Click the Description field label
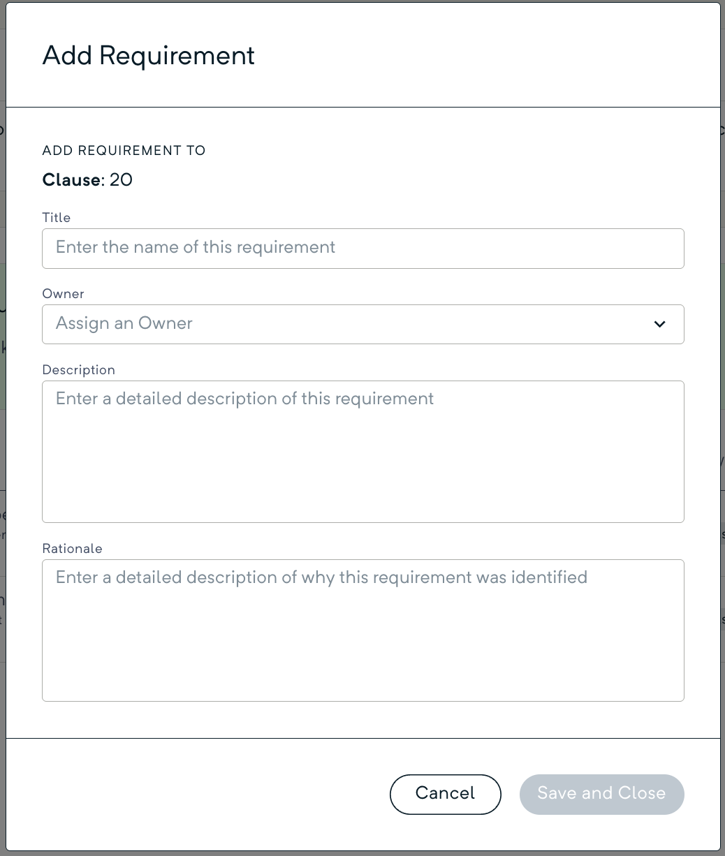Viewport: 725px width, 856px height. pyautogui.click(x=79, y=370)
